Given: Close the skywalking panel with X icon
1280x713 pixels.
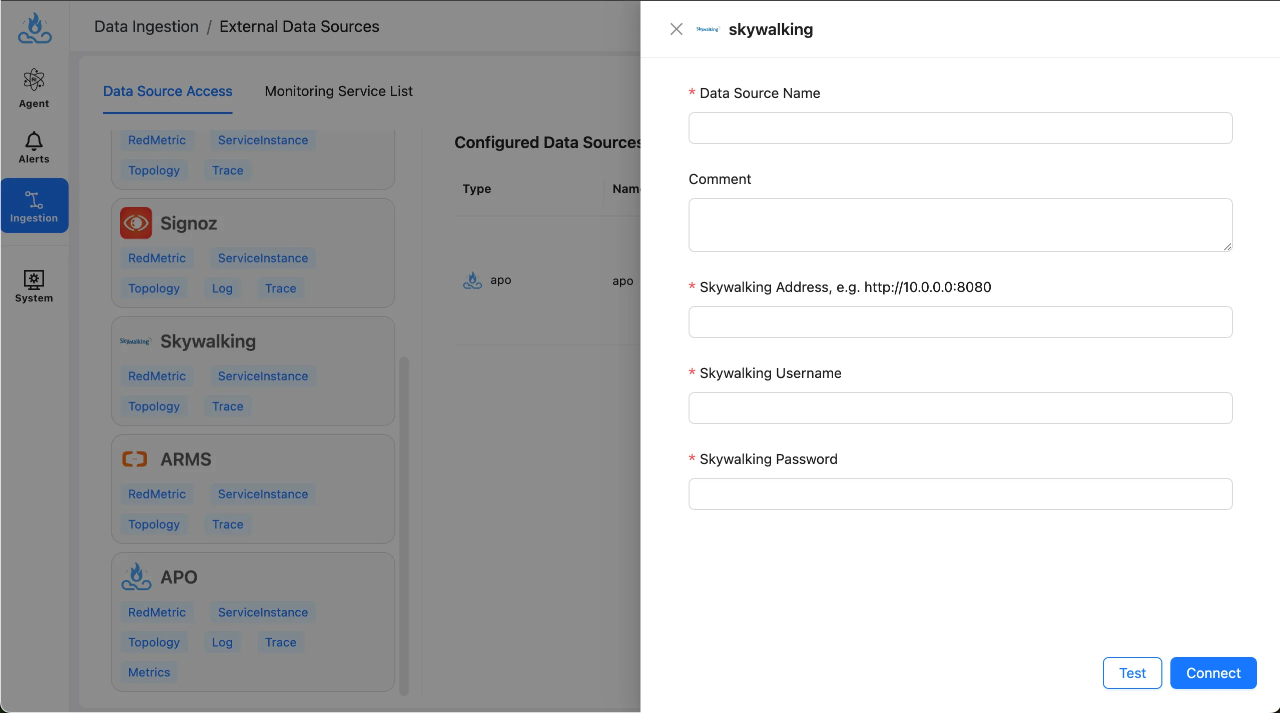Looking at the screenshot, I should click(x=676, y=29).
